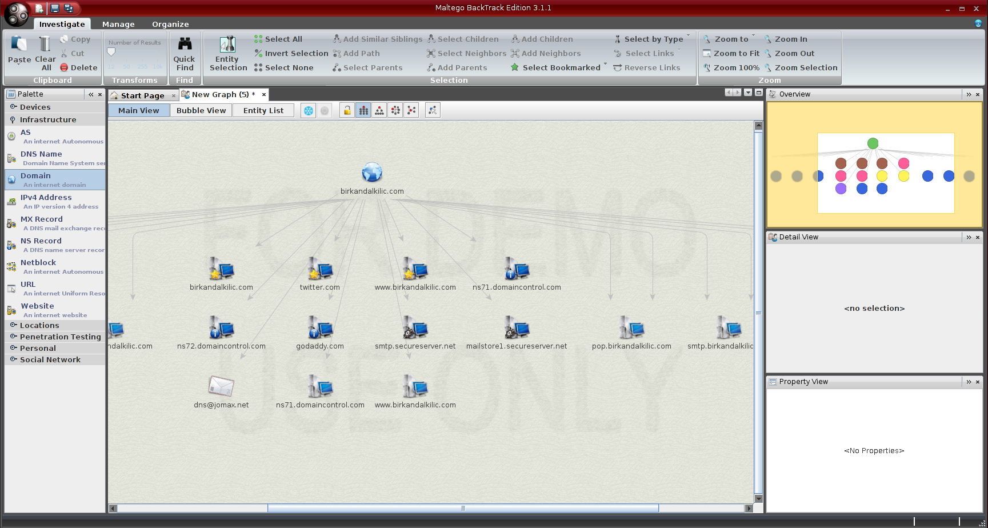Click the horizontal scrollbar thumb of the graph
988x528 pixels.
[463, 508]
